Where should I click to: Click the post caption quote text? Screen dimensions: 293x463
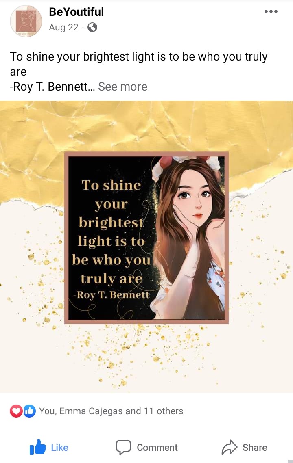click(138, 57)
